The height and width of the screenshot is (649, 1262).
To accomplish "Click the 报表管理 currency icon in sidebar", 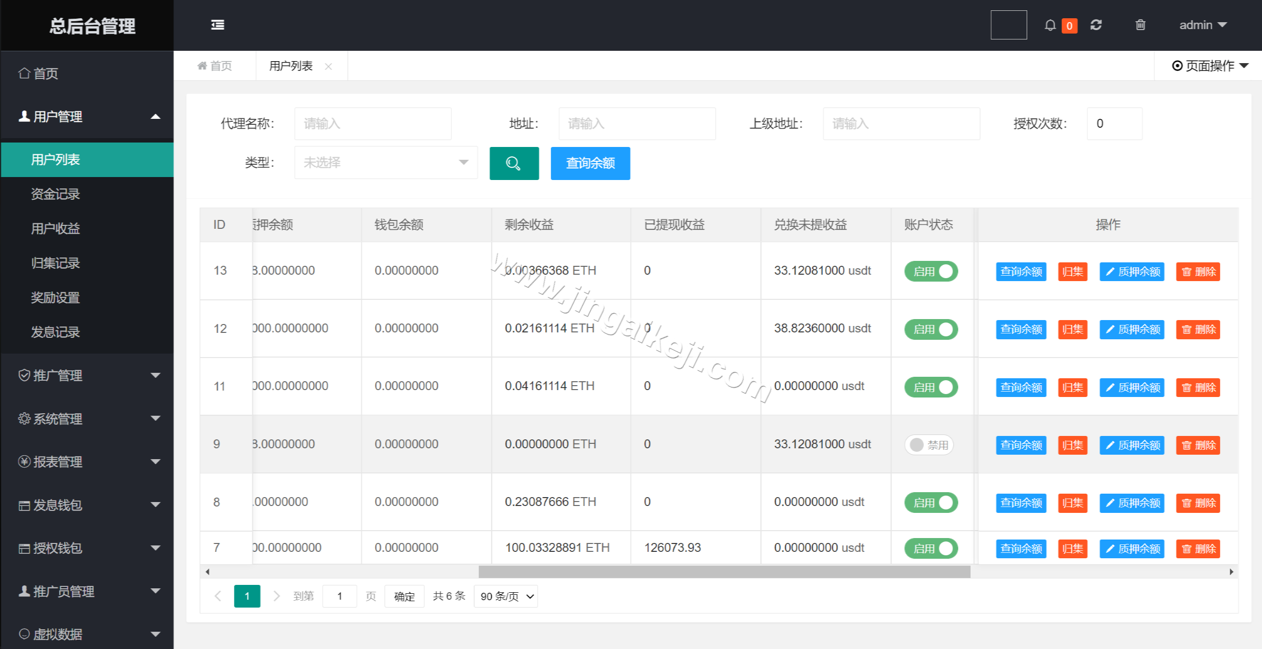I will [23, 462].
